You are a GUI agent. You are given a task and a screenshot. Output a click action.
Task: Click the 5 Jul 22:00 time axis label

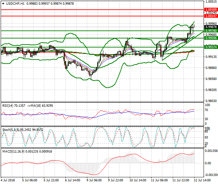point(51,180)
